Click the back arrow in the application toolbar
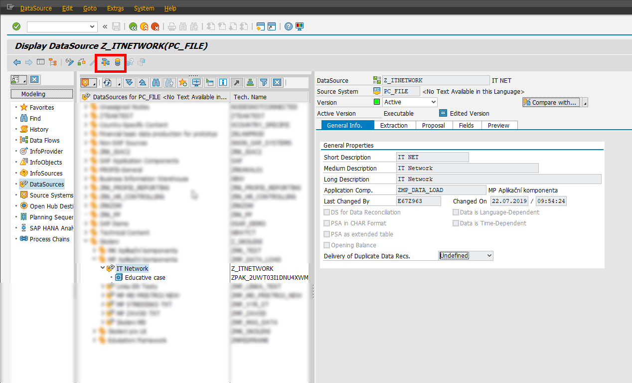The height and width of the screenshot is (383, 632). 17,62
